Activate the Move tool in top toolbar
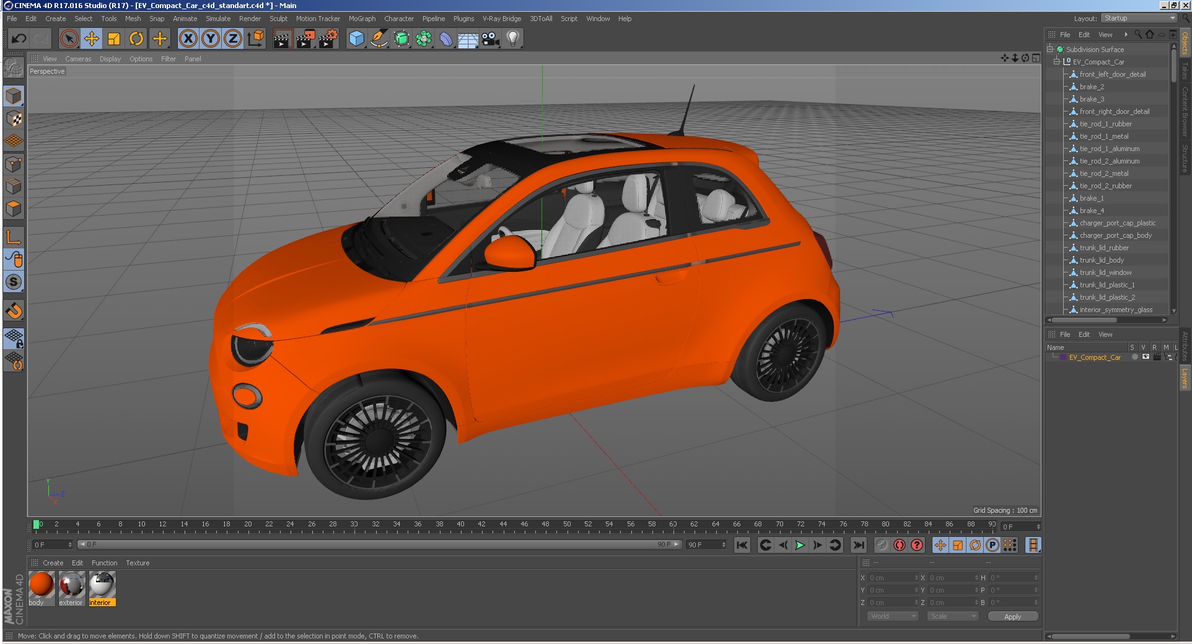Viewport: 1192px width, 644px height. coord(92,39)
